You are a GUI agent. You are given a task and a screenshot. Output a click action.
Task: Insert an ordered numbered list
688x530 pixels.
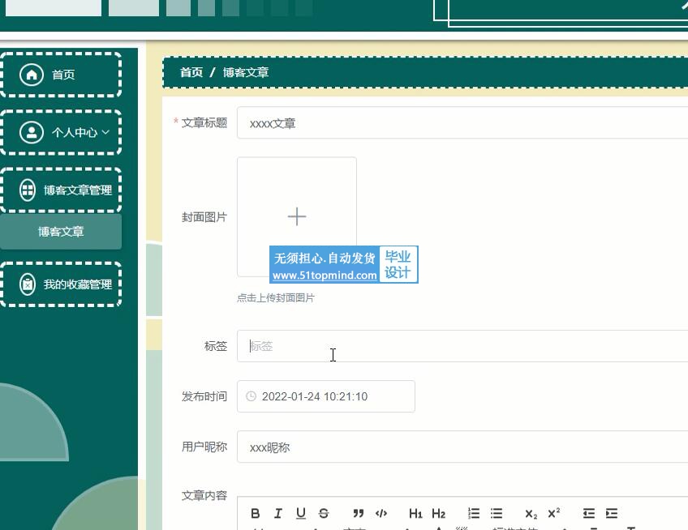coord(474,513)
